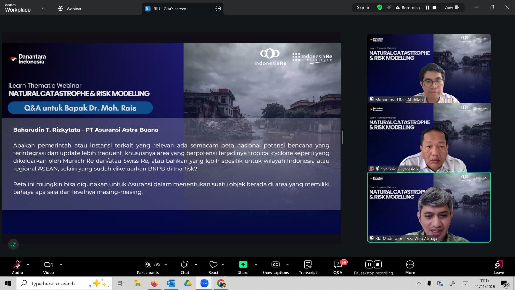515x290 pixels.
Task: Click the annotation pencil icon
Action: [14, 245]
